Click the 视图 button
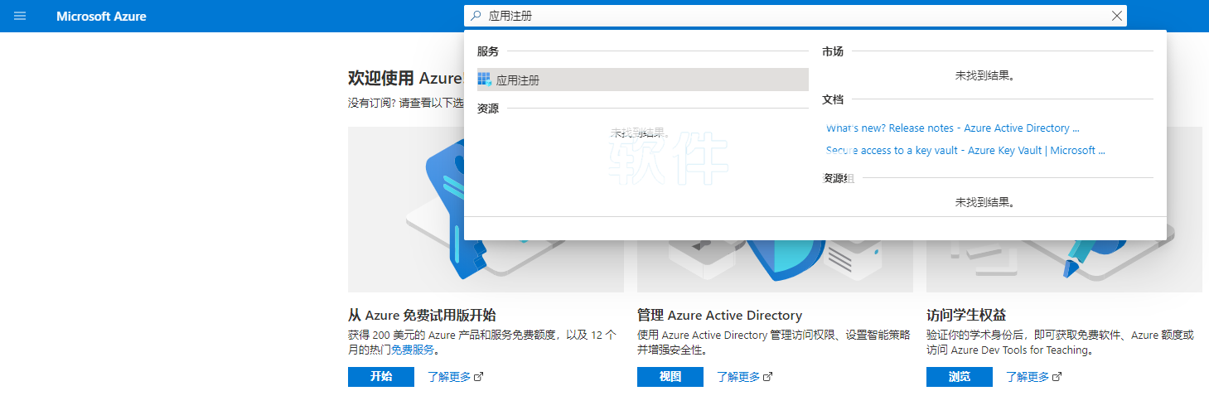 (x=670, y=377)
